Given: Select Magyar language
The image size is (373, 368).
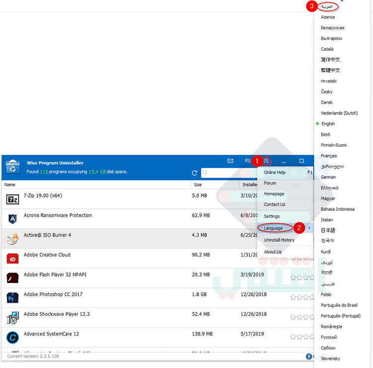Looking at the screenshot, I should pyautogui.click(x=328, y=198).
